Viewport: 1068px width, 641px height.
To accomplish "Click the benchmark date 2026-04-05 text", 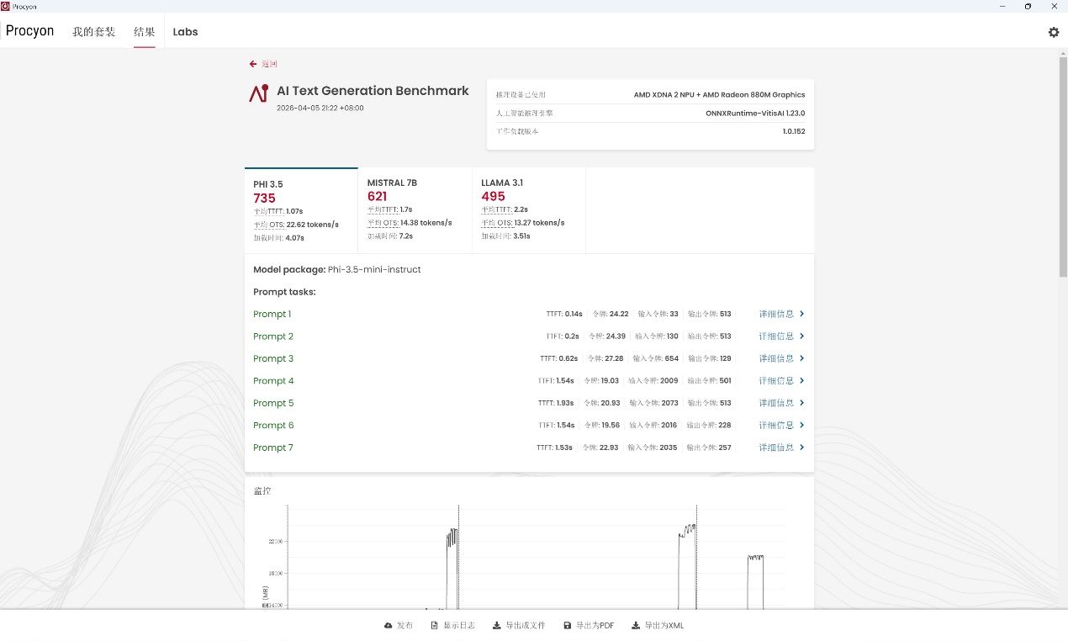I will click(320, 109).
